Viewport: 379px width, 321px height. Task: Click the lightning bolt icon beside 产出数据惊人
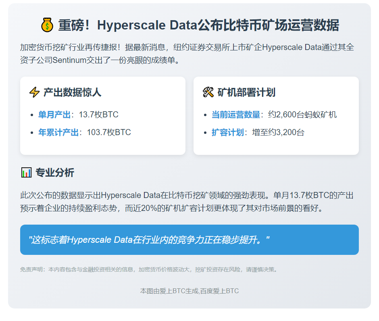(x=34, y=92)
